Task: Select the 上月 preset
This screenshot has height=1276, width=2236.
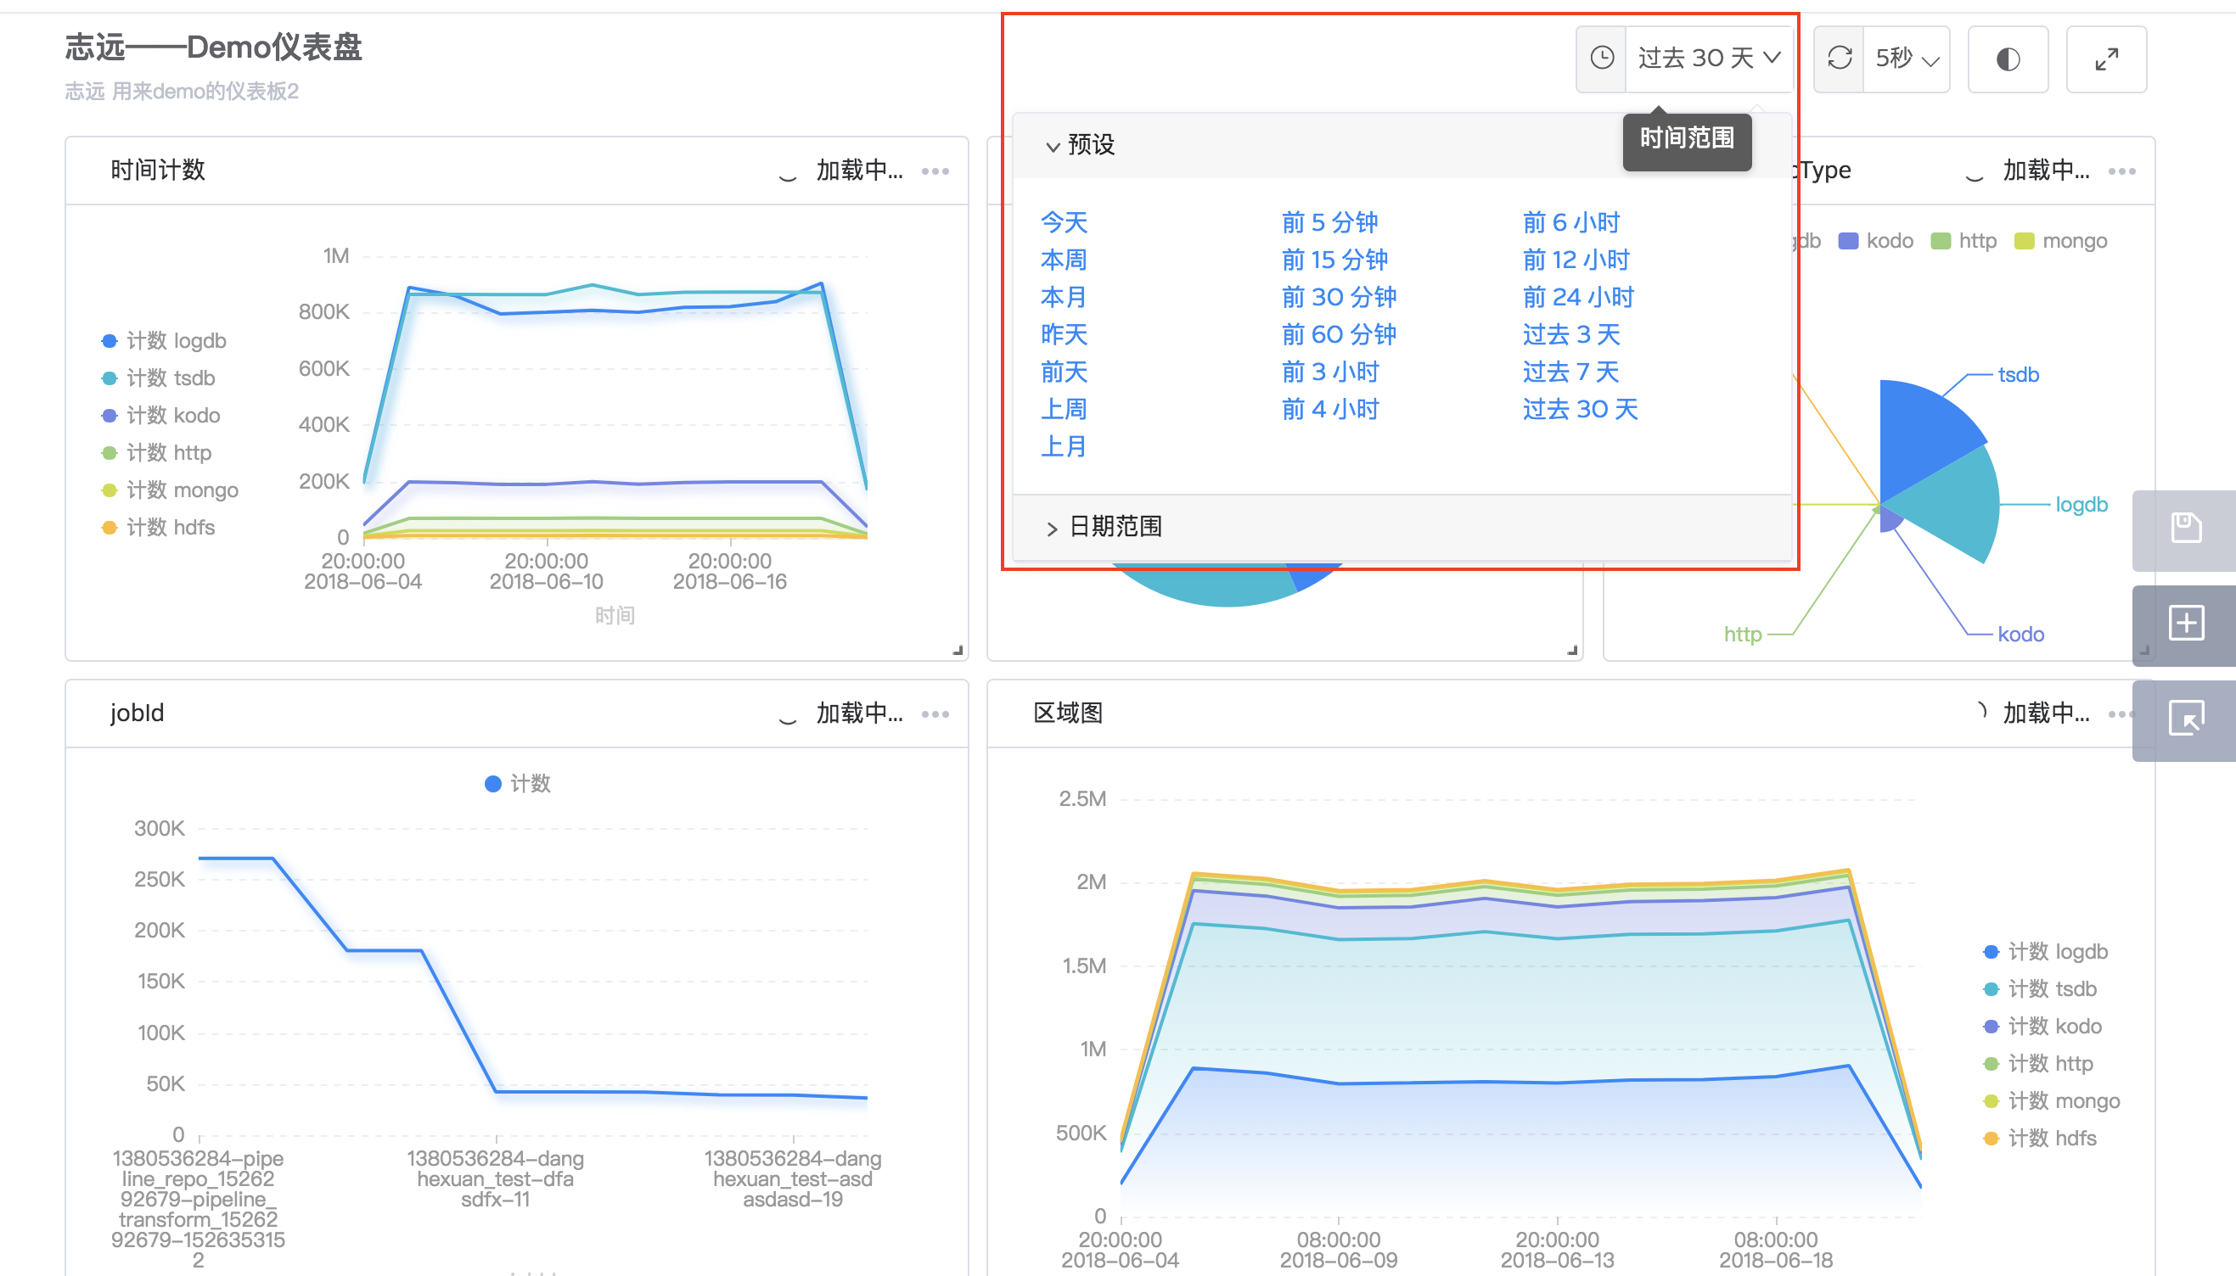Action: tap(1064, 447)
